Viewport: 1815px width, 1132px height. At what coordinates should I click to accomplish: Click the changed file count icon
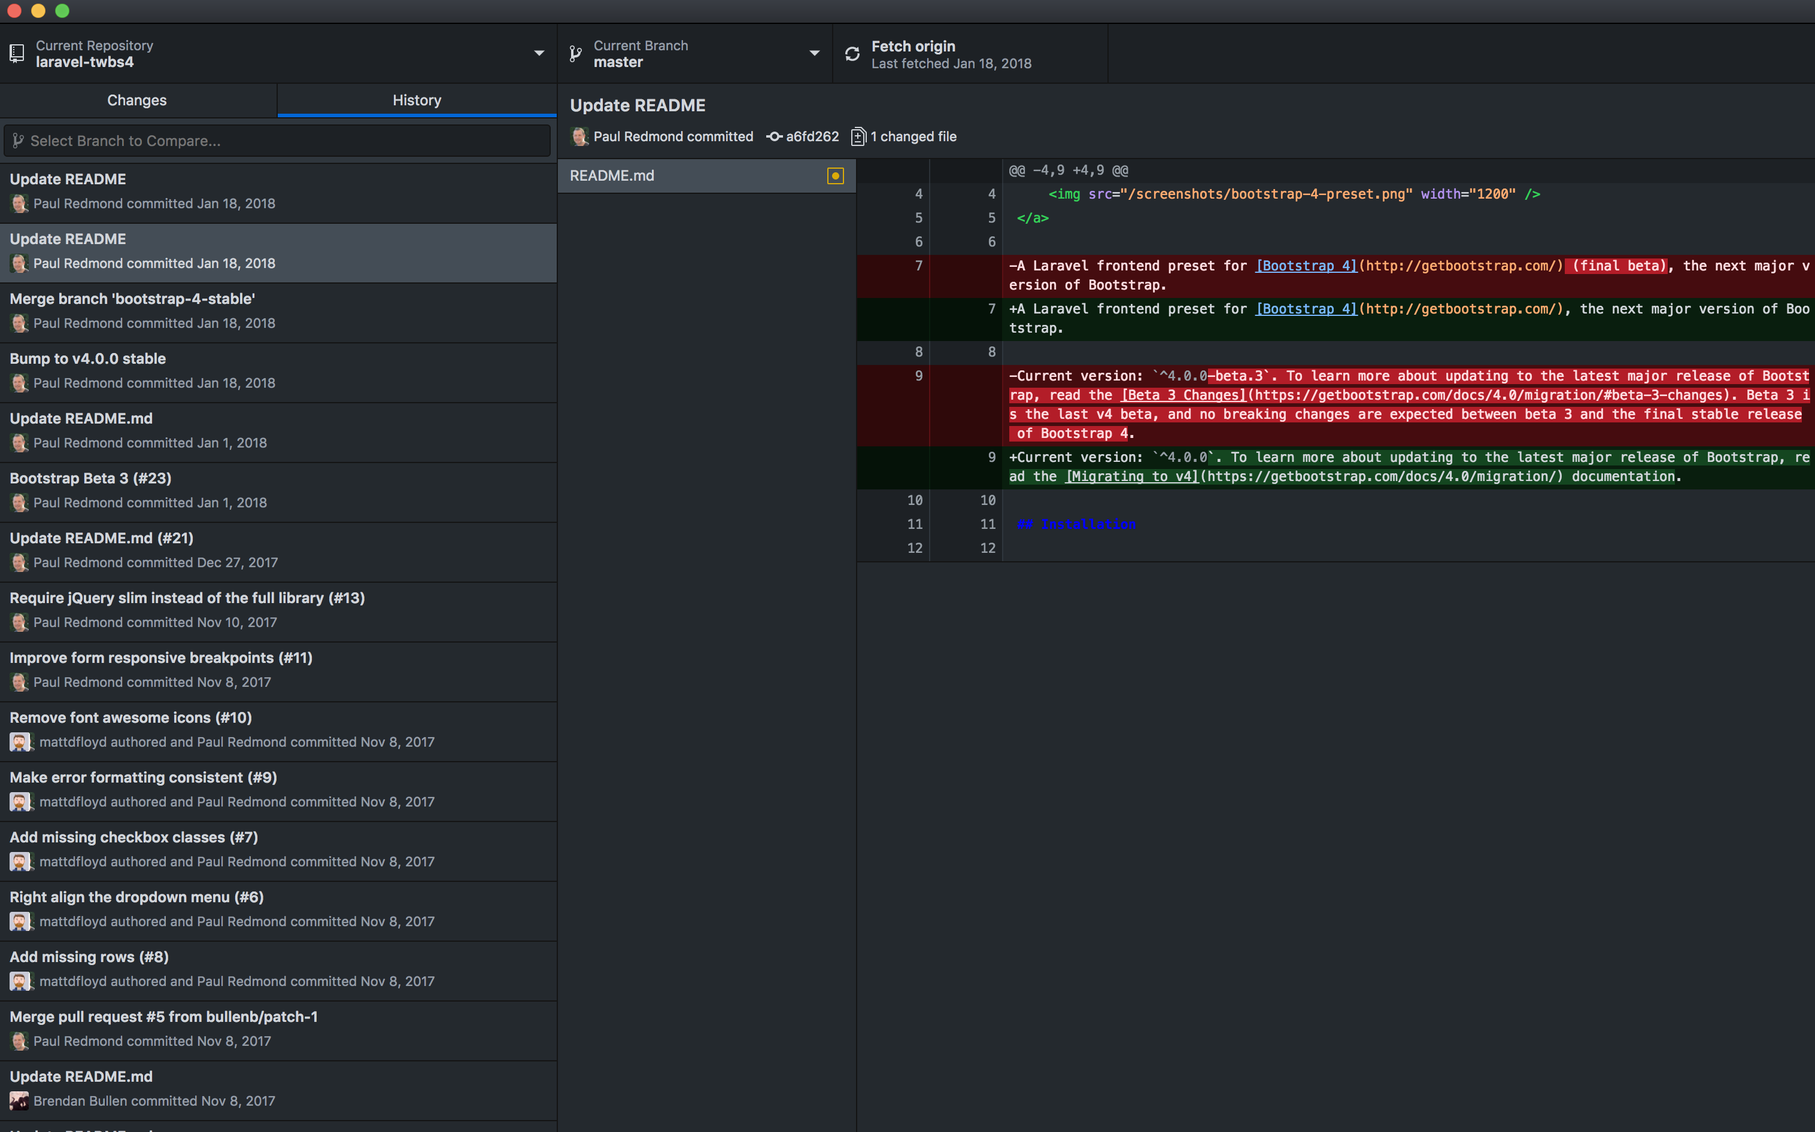856,136
